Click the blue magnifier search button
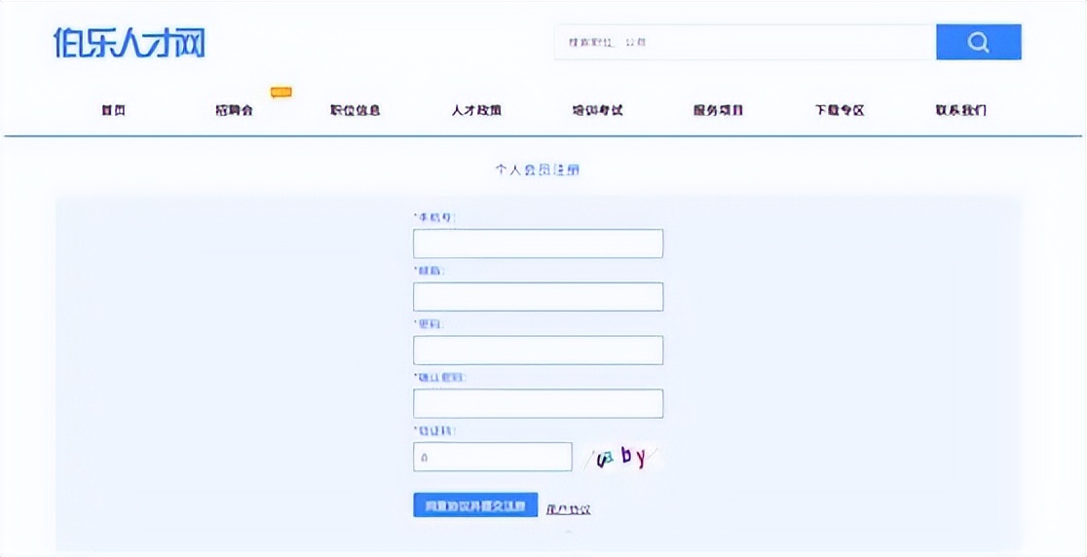 pyautogui.click(x=978, y=42)
